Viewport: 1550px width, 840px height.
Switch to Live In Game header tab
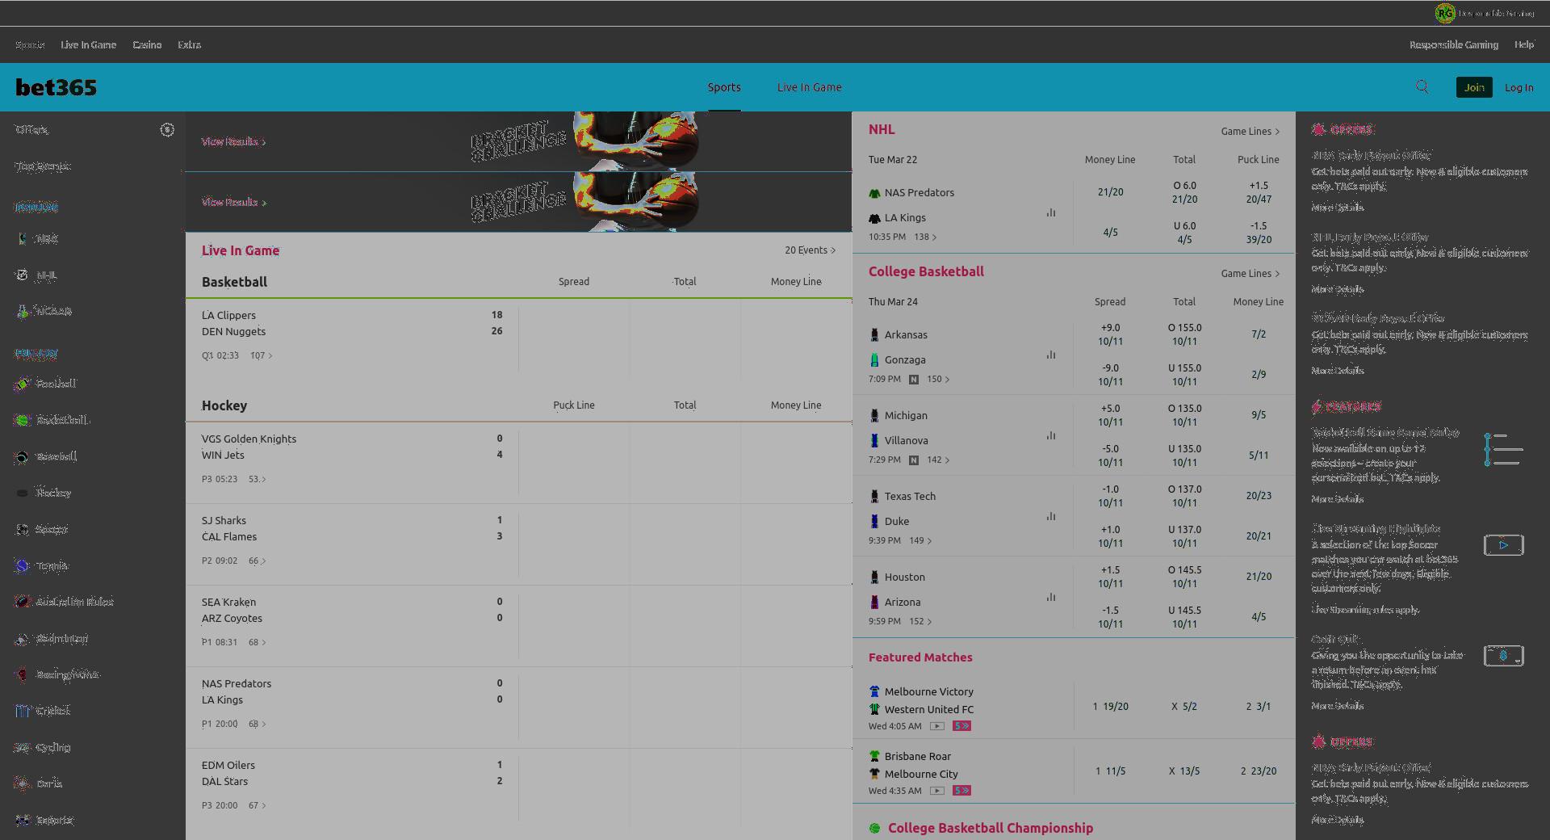(x=809, y=87)
